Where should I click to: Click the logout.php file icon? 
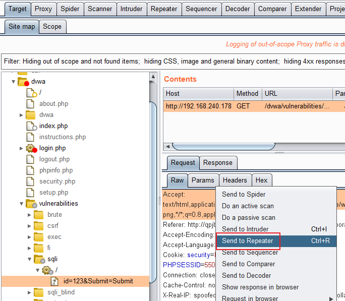tap(30, 159)
